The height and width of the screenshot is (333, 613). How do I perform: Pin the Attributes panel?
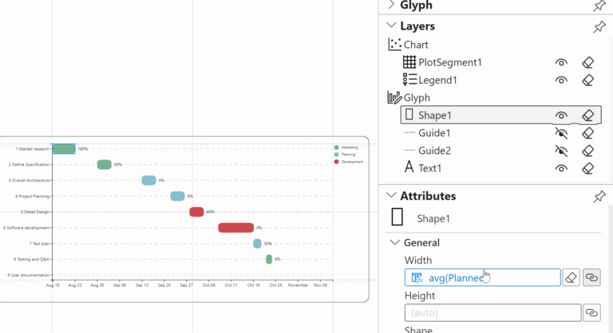pos(599,196)
